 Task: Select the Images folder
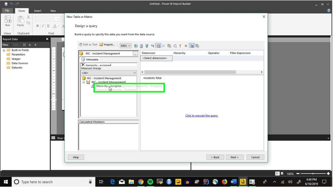click(14, 59)
